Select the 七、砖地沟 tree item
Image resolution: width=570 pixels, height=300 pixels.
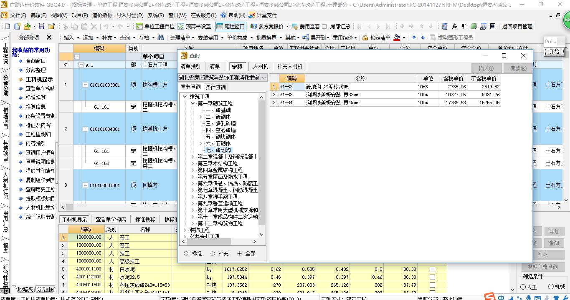pyautogui.click(x=218, y=150)
